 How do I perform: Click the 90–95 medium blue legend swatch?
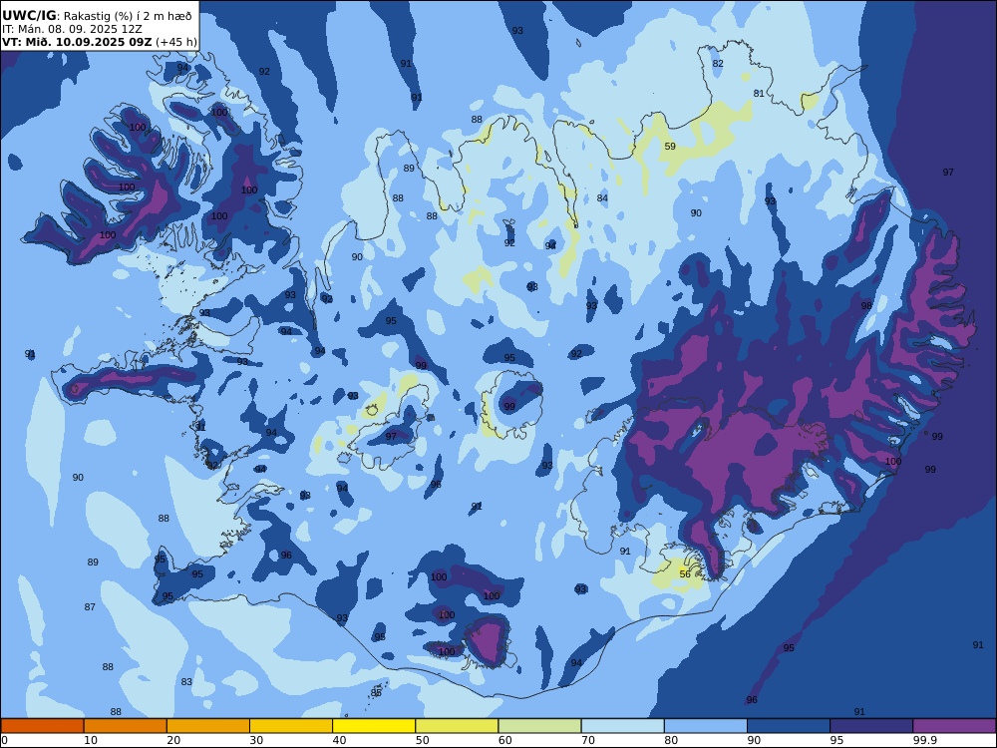click(789, 726)
